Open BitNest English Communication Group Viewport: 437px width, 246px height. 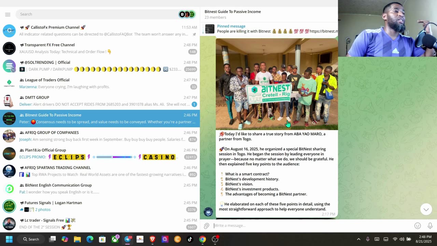click(100, 189)
